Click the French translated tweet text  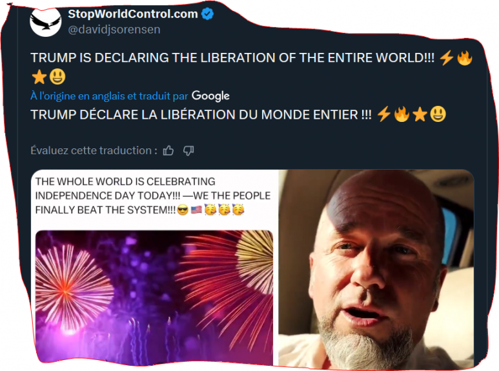pos(201,115)
